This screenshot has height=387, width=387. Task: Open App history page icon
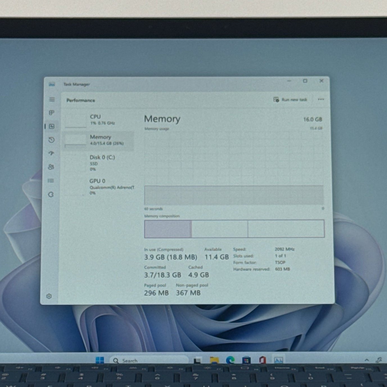coord(51,140)
